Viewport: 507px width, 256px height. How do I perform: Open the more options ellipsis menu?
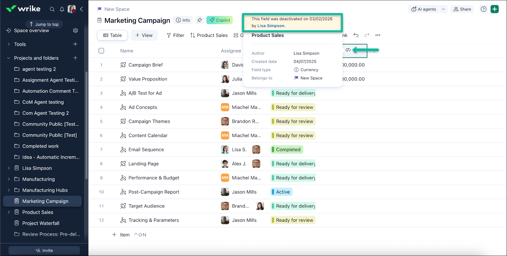(378, 35)
